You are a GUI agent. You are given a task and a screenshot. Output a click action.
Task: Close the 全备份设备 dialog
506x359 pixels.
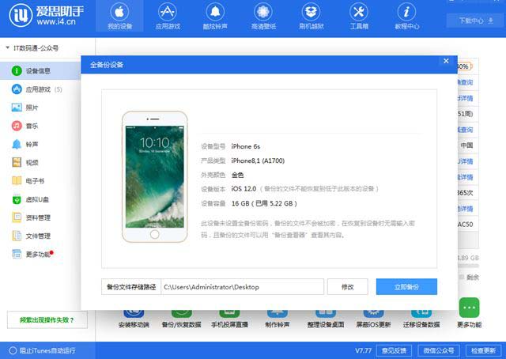(x=446, y=61)
